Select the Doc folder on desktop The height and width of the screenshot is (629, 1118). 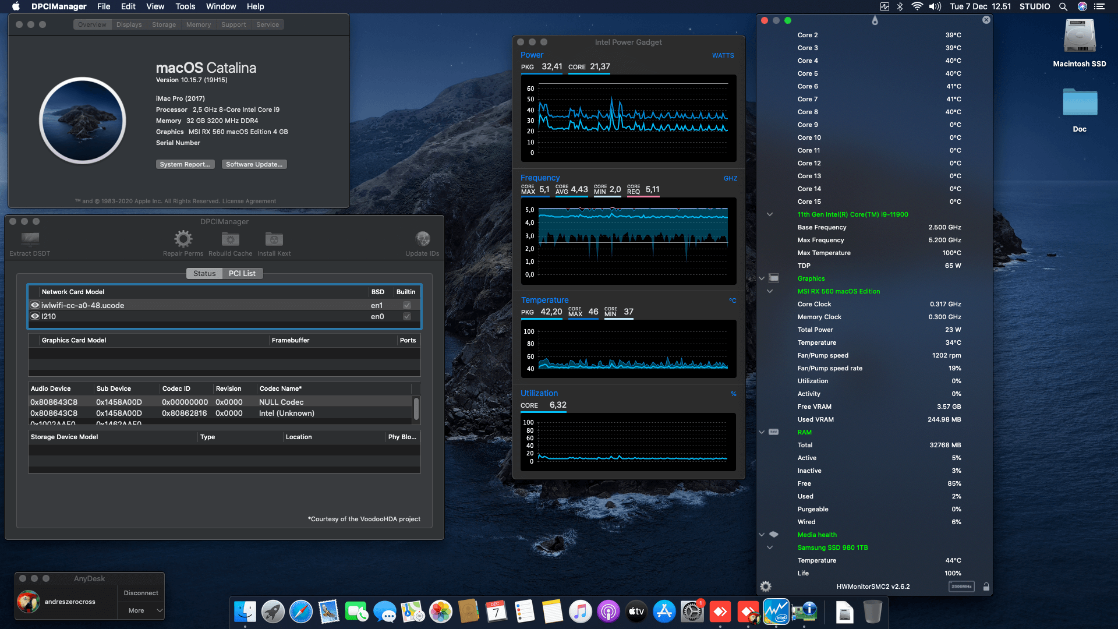pos(1080,103)
